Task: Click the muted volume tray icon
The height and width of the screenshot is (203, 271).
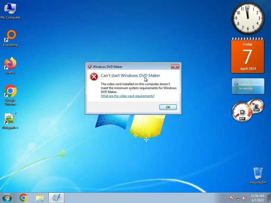Action: point(244,198)
